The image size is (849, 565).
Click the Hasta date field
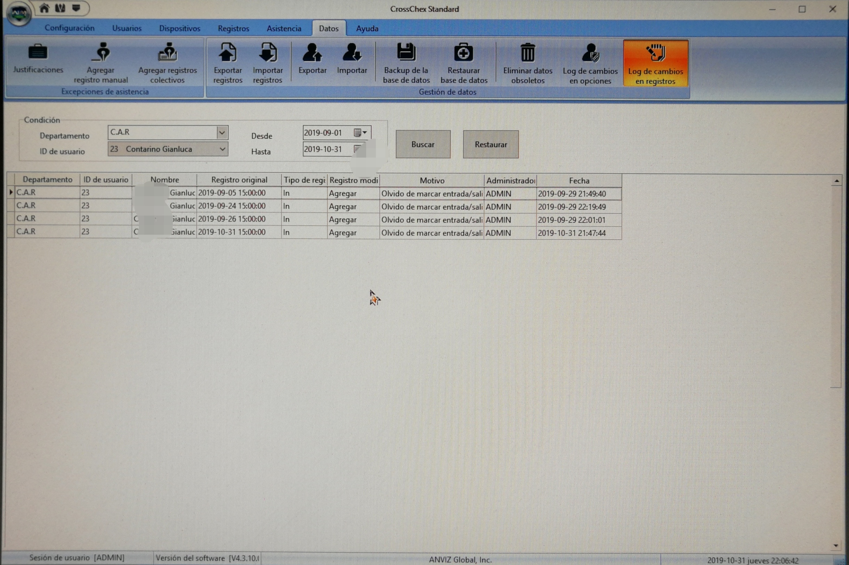(x=328, y=149)
